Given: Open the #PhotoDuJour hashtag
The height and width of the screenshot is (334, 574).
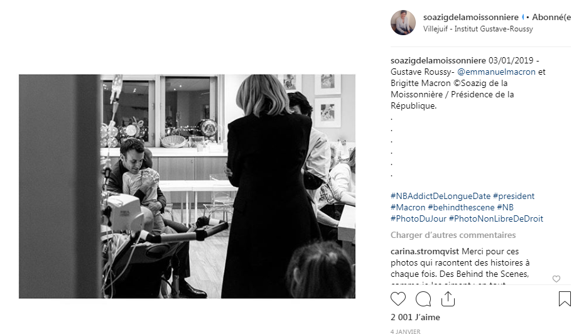Looking at the screenshot, I should point(418,218).
